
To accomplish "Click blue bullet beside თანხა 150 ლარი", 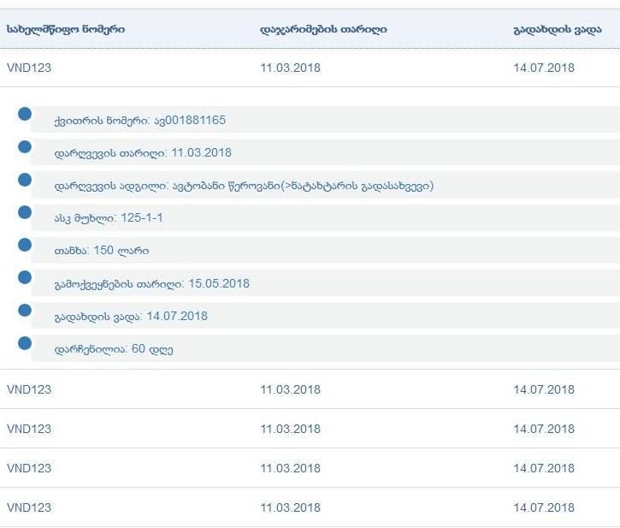I will [x=25, y=245].
